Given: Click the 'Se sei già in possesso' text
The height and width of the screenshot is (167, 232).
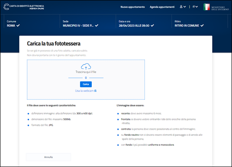Looking at the screenshot, I should pyautogui.click(x=57, y=51).
